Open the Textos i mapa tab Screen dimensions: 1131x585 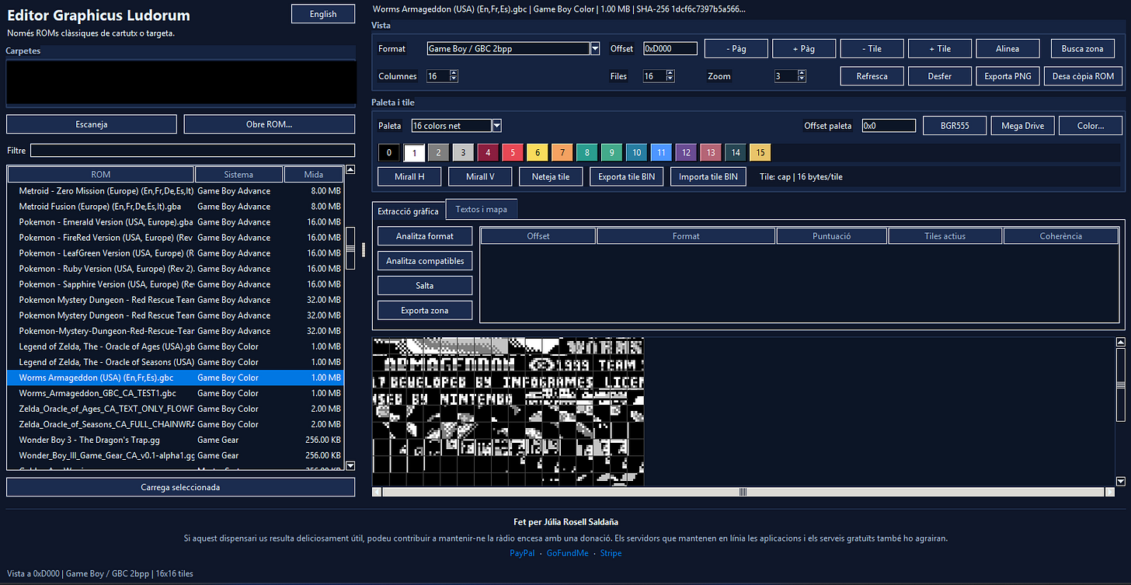coord(481,209)
